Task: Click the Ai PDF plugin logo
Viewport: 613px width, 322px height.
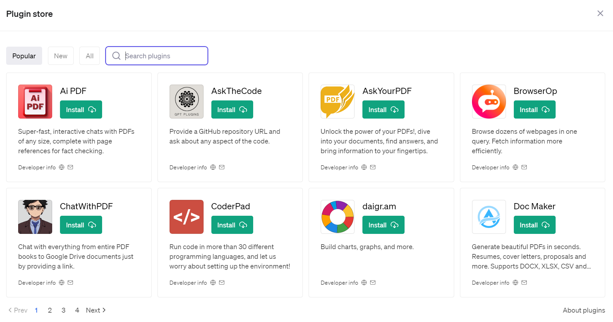Action: 35,101
